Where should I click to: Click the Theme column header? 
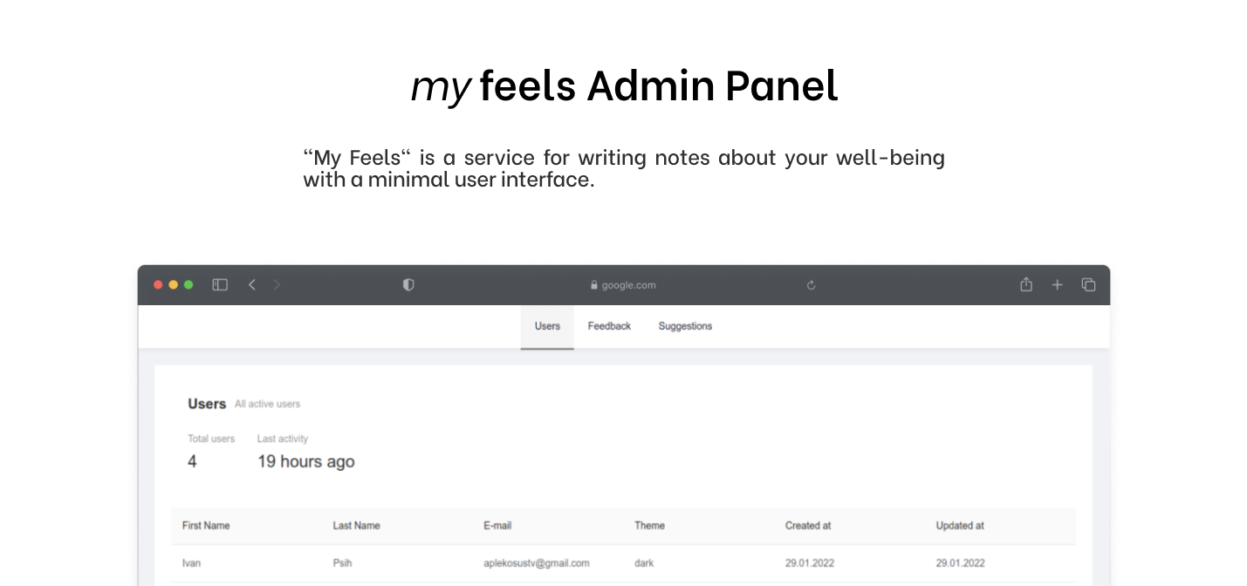pyautogui.click(x=650, y=525)
